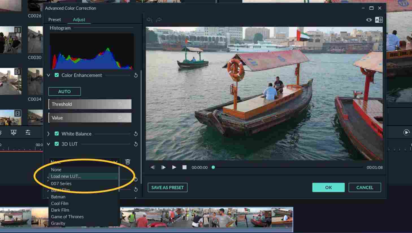Open the A/B comparison view
Screen dimensions: 412x233
point(379,20)
